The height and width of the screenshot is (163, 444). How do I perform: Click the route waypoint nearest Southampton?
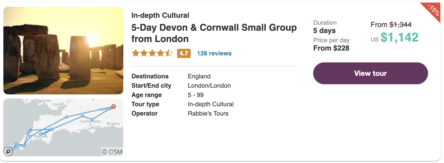(92, 119)
